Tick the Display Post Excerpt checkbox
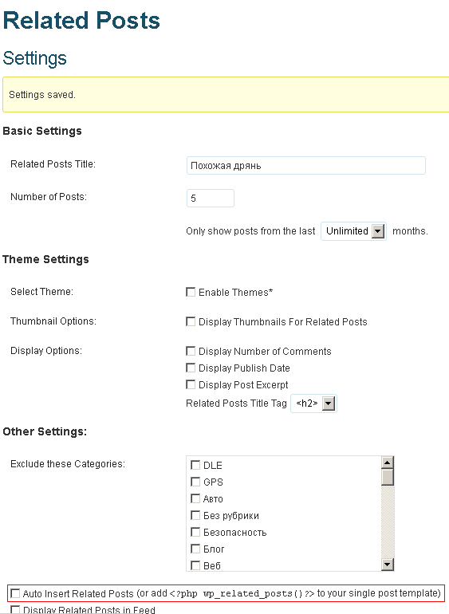 tap(191, 384)
